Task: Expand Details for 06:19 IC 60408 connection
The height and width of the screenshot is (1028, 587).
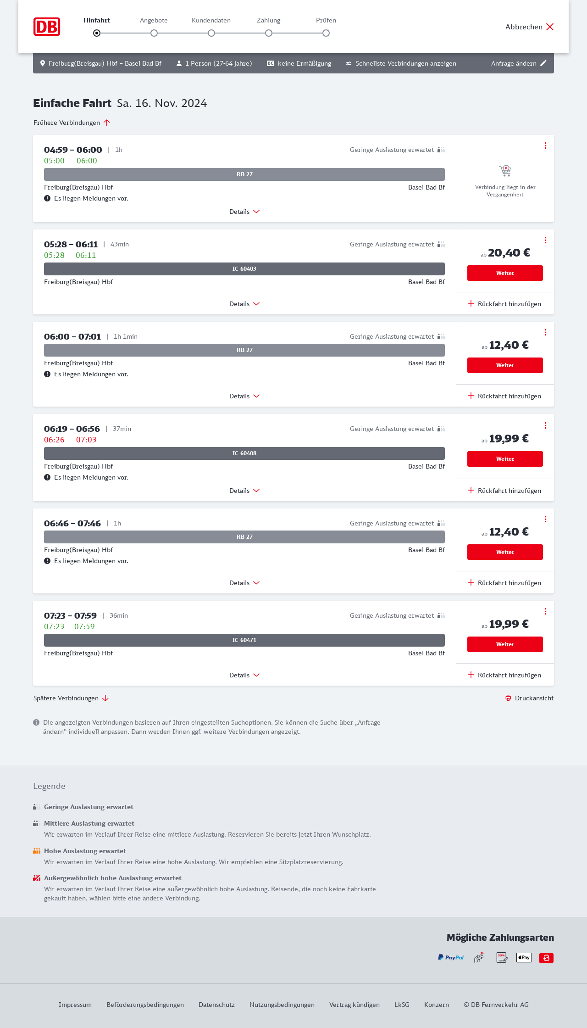Action: click(x=244, y=491)
